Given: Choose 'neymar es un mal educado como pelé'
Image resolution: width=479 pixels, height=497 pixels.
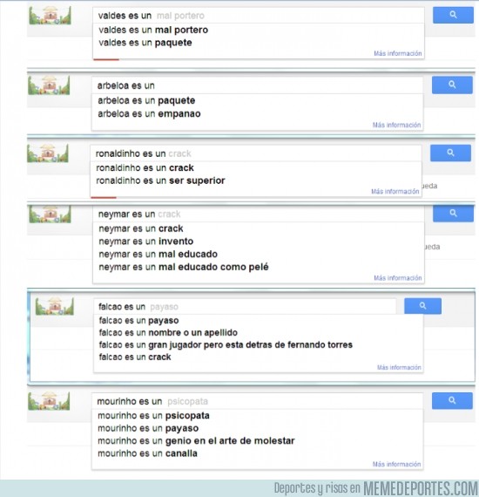Looking at the screenshot, I should pos(184,267).
